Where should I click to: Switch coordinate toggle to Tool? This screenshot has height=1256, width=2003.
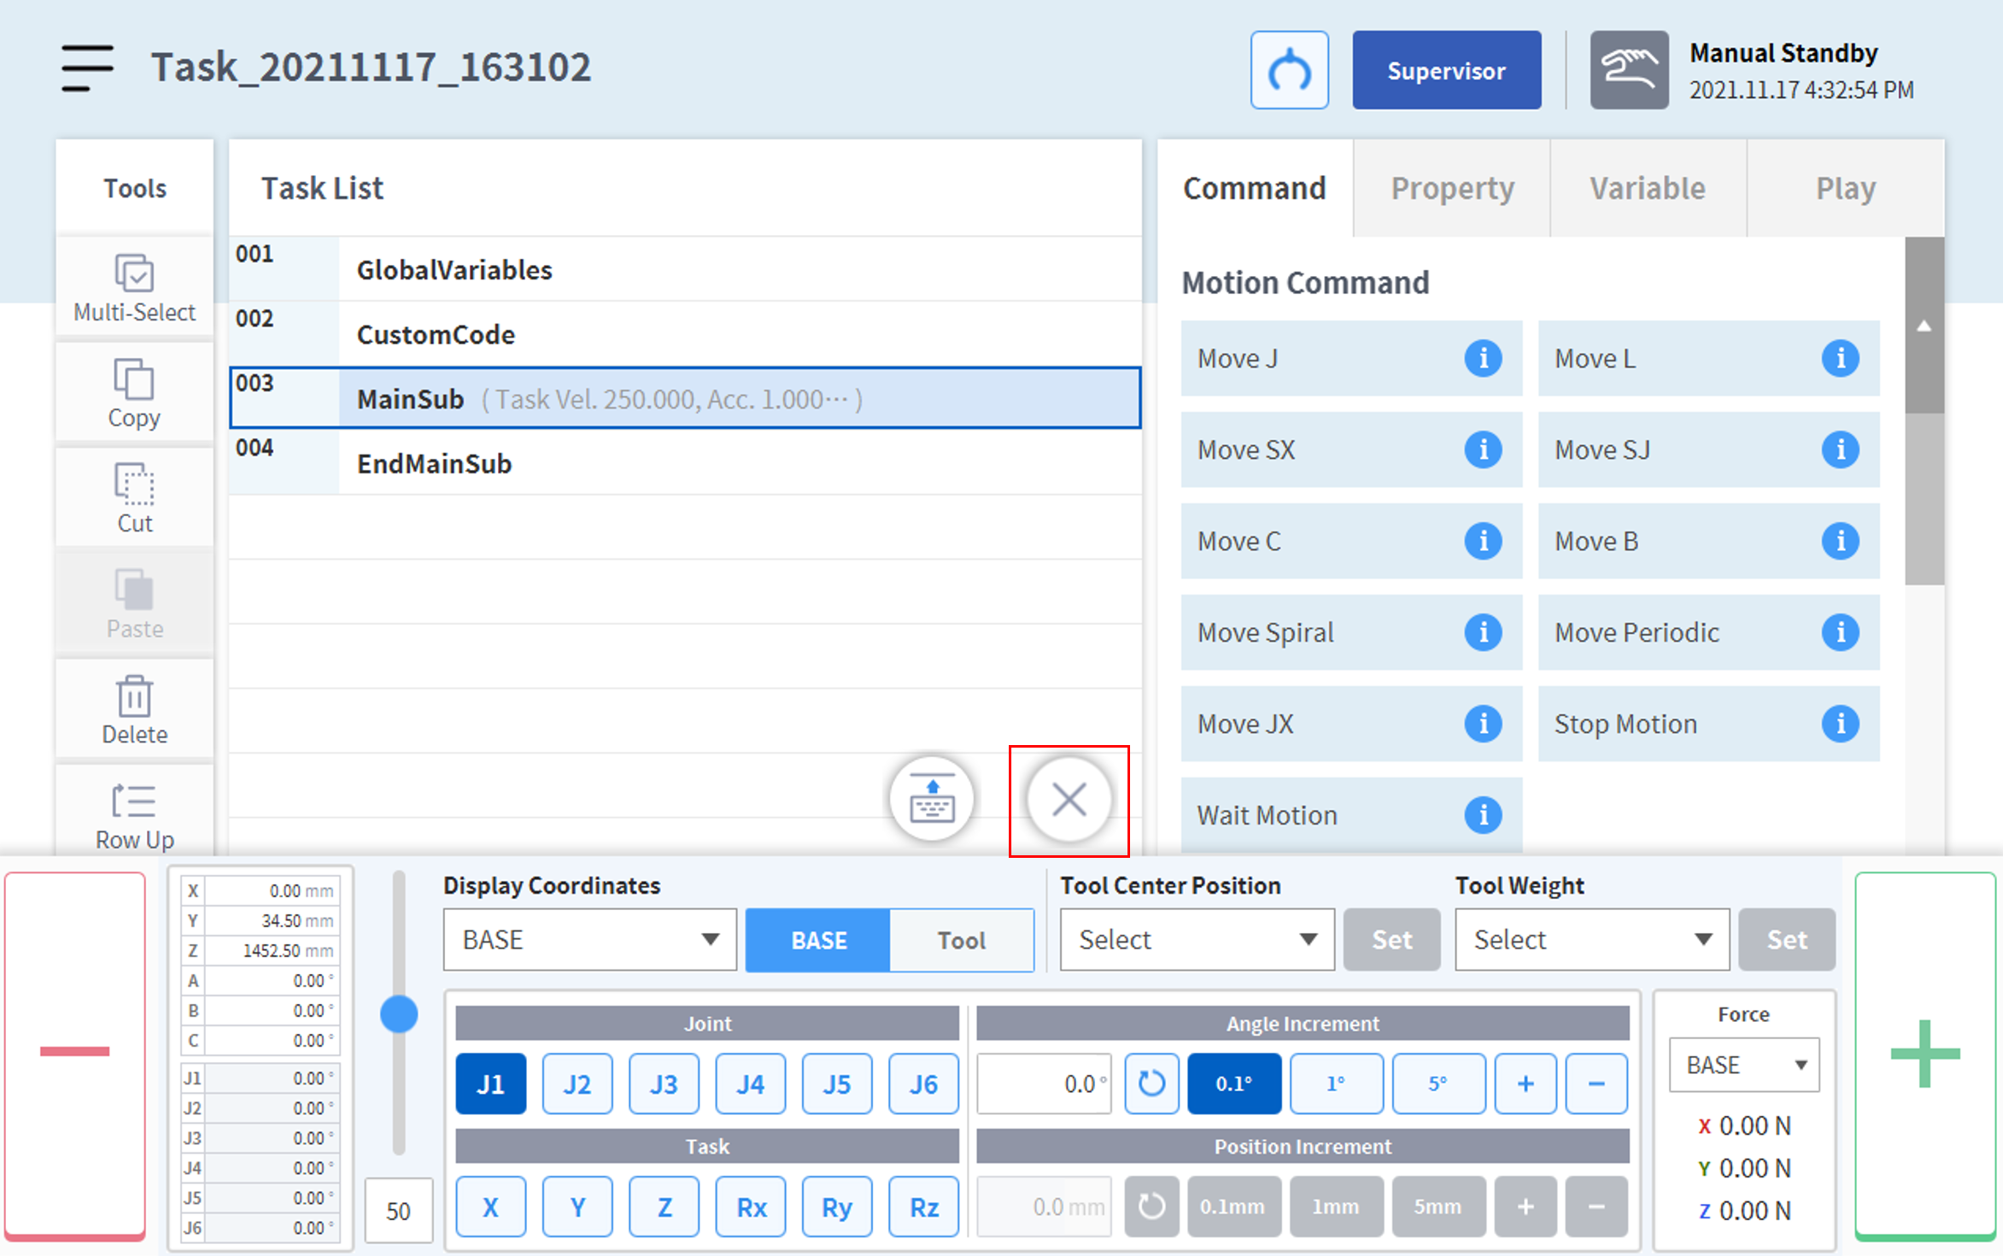click(x=961, y=940)
